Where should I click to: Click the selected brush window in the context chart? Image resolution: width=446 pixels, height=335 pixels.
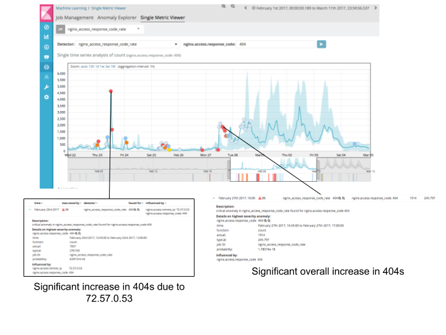click(273, 170)
